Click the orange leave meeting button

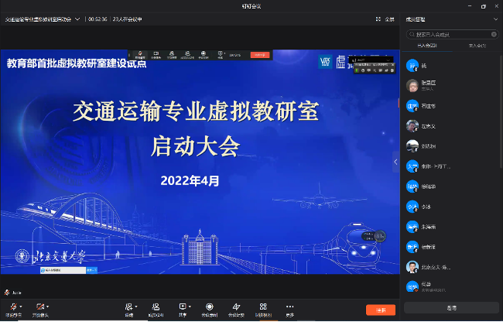[x=381, y=310]
